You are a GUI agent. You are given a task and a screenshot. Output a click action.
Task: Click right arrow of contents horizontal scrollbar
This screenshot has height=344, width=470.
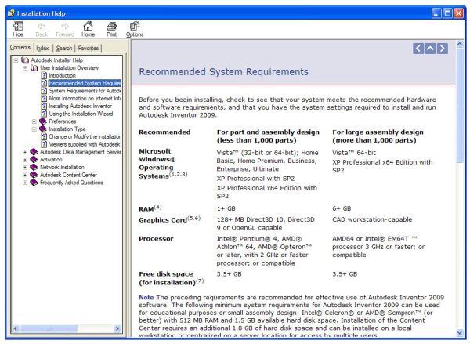click(x=117, y=328)
